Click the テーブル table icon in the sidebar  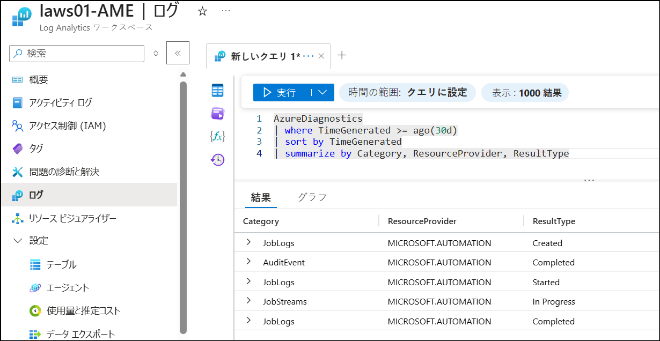(x=35, y=264)
